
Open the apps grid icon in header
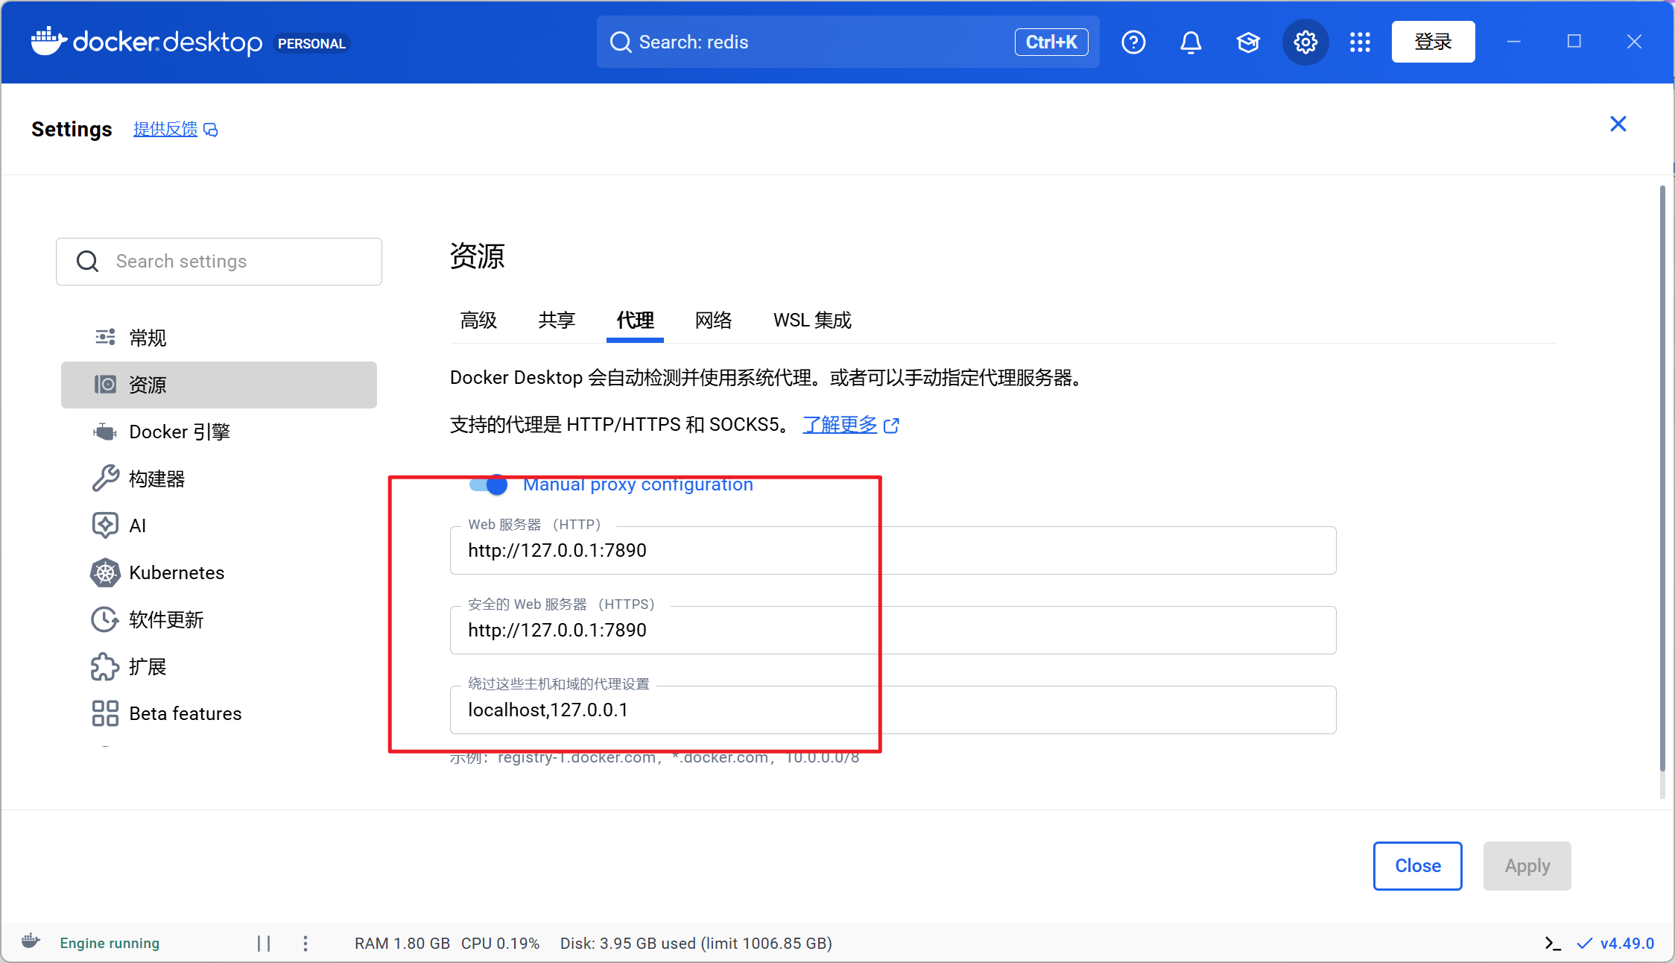(1360, 42)
